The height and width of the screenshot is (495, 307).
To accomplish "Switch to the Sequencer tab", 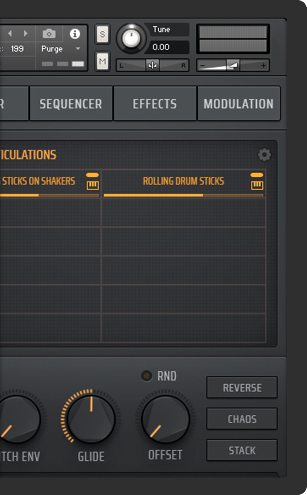I will tap(71, 104).
